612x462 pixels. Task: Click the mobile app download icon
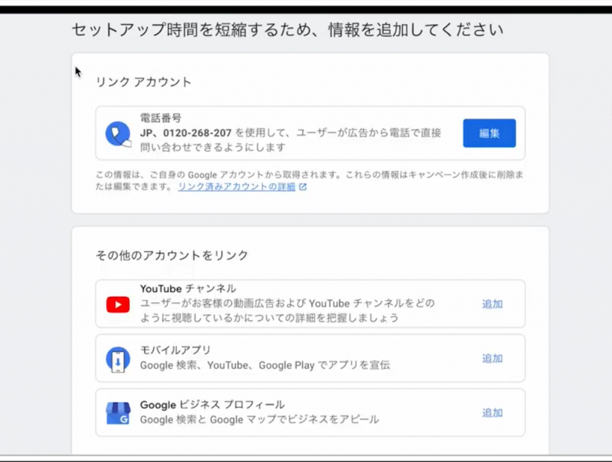(x=118, y=359)
